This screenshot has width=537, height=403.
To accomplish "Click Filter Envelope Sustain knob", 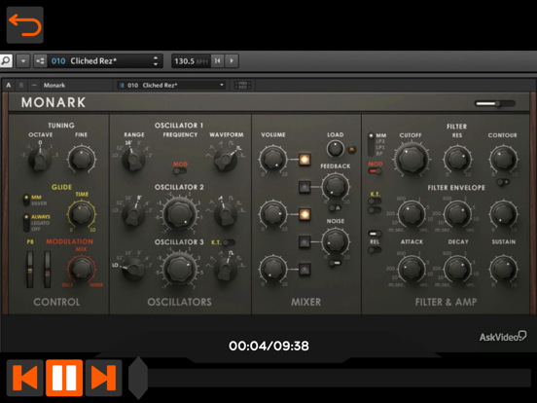I will [504, 214].
